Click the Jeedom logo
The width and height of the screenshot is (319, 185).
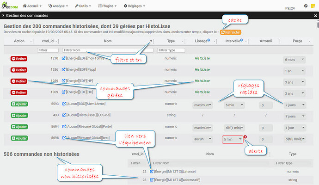coord(10,6)
